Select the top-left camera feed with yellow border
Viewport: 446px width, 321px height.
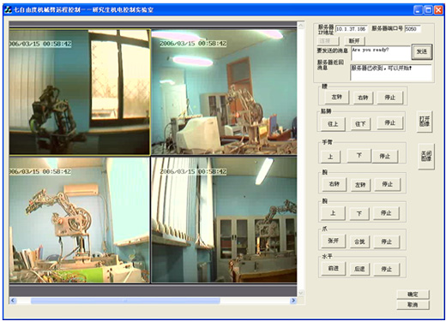(x=80, y=92)
